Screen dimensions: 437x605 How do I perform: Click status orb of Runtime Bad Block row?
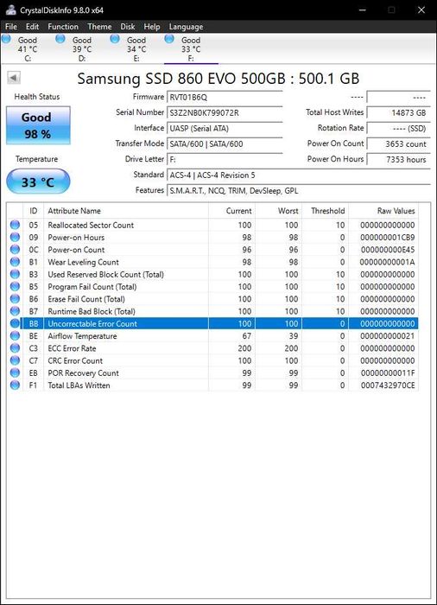click(x=15, y=311)
